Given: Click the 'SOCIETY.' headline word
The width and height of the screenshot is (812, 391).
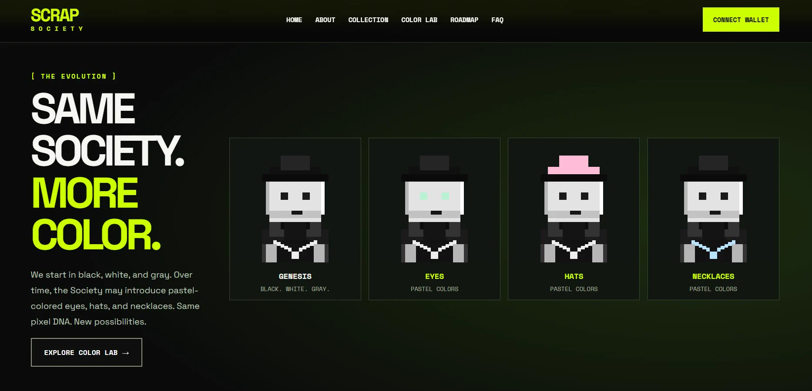Looking at the screenshot, I should [x=108, y=151].
